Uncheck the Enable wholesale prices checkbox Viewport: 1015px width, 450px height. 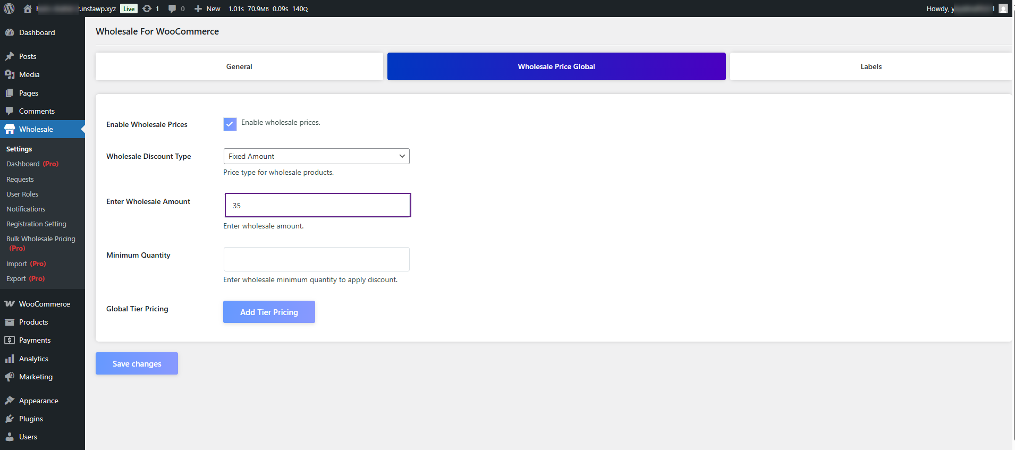230,124
